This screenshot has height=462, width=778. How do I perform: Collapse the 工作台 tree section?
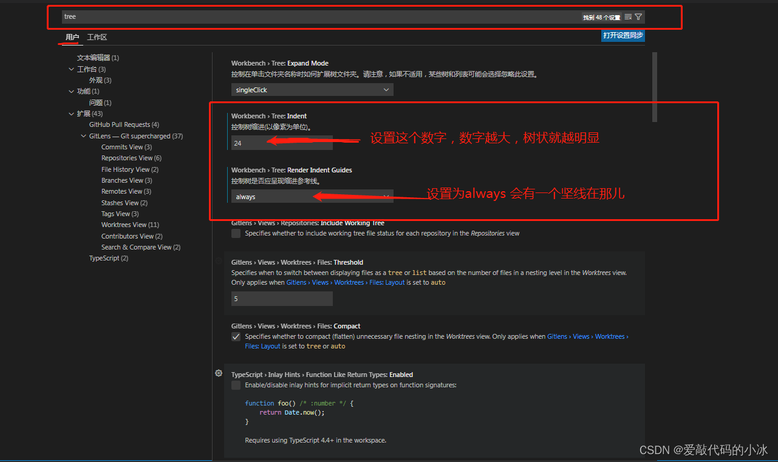(72, 69)
